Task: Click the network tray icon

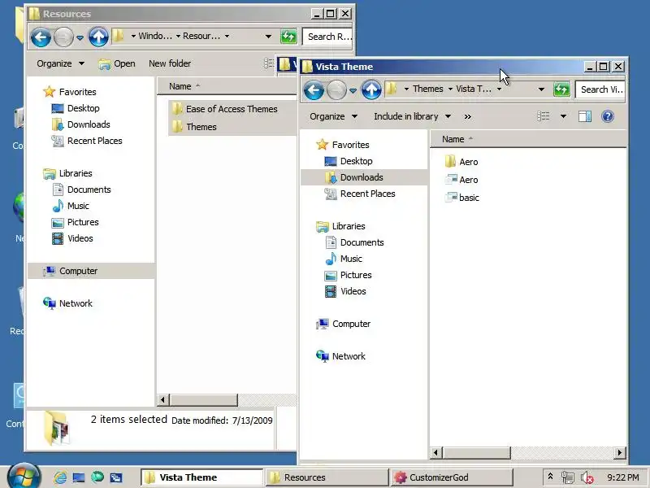Action: tap(567, 477)
